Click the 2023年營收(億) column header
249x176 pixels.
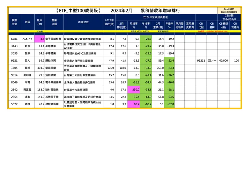(x=109, y=22)
